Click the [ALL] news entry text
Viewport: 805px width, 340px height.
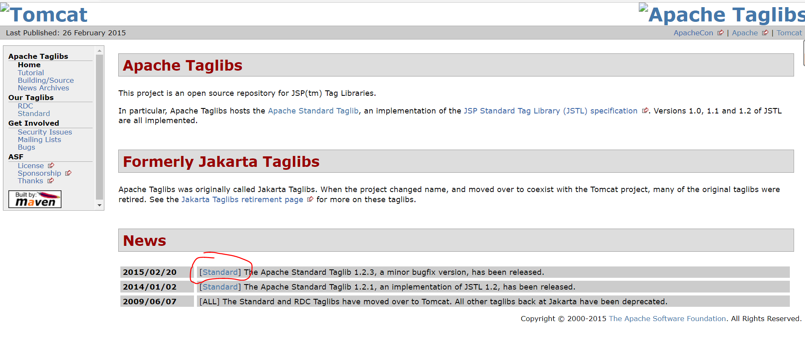[433, 302]
